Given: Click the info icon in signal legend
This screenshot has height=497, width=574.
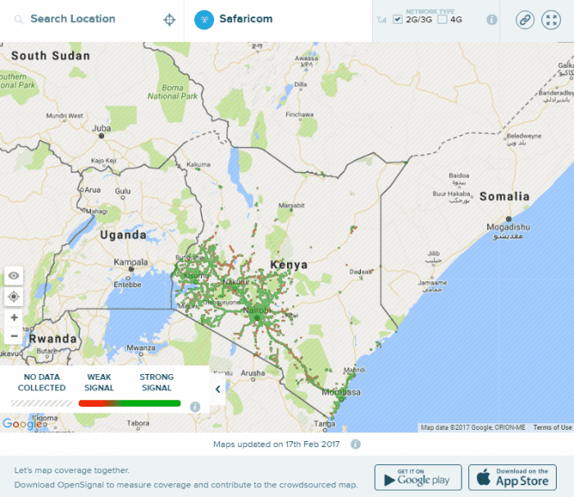Looking at the screenshot, I should tap(195, 406).
